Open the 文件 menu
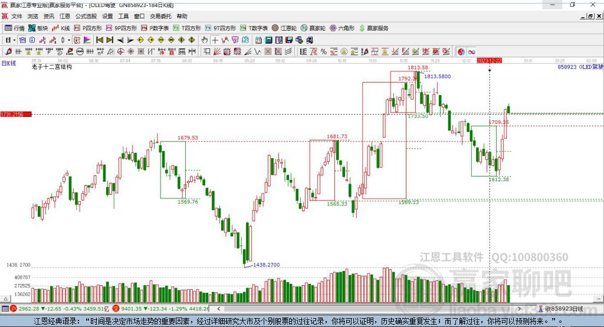 click(x=17, y=16)
